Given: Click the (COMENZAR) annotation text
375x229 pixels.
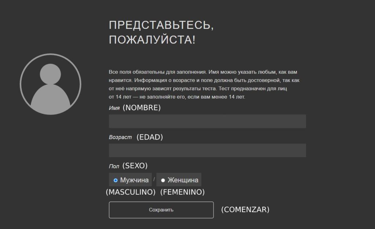Looking at the screenshot, I should [x=245, y=210].
